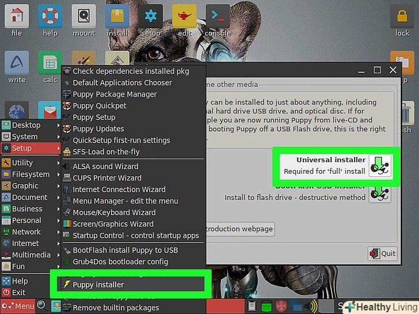The height and width of the screenshot is (314, 419).
Task: Choose Exit from the main menu
Action: tap(25, 292)
